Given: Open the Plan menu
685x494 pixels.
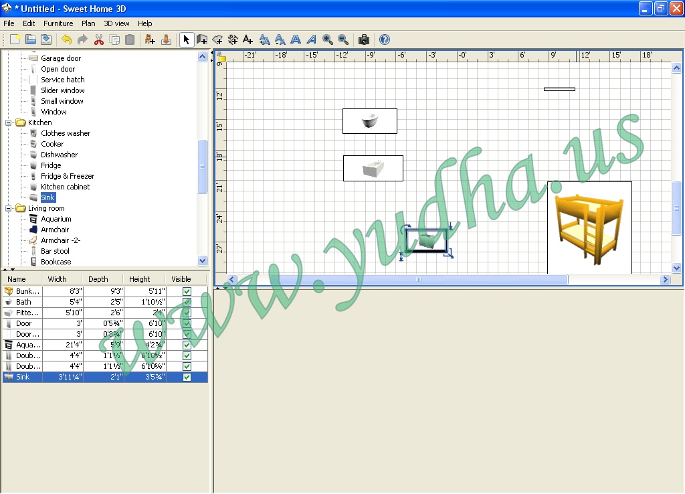Looking at the screenshot, I should 88,23.
